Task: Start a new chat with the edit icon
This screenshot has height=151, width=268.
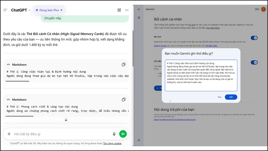Action: (119, 10)
